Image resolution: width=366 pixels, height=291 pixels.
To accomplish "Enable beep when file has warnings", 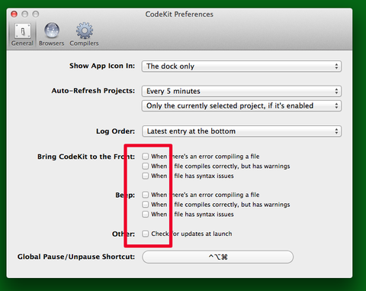I will point(146,205).
